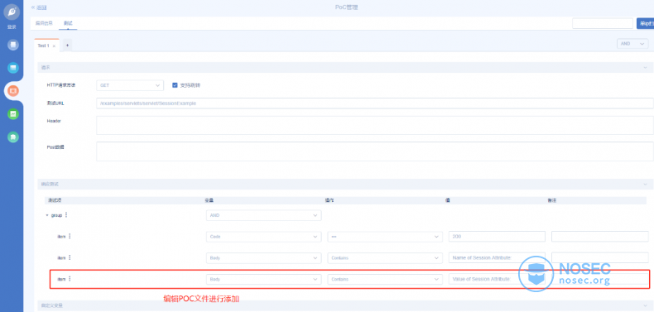Open Contains dropdown in Name of Session Attribute row
The width and height of the screenshot is (654, 312).
point(385,257)
